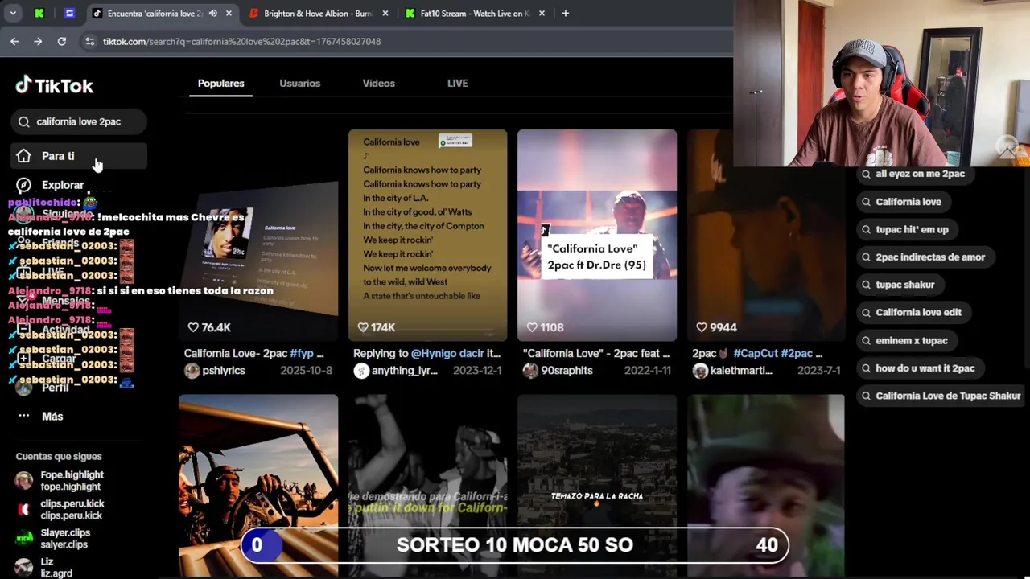Mute the TikTok tab via speaker icon
This screenshot has width=1030, height=579.
tap(212, 14)
